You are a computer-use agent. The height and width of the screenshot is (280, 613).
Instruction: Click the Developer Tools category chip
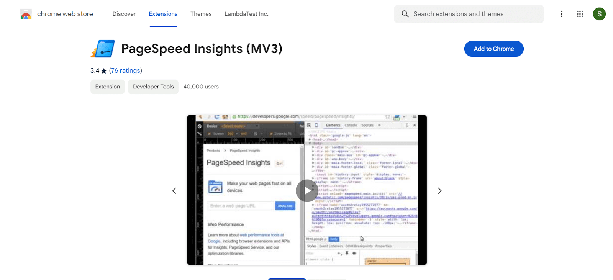pyautogui.click(x=153, y=87)
